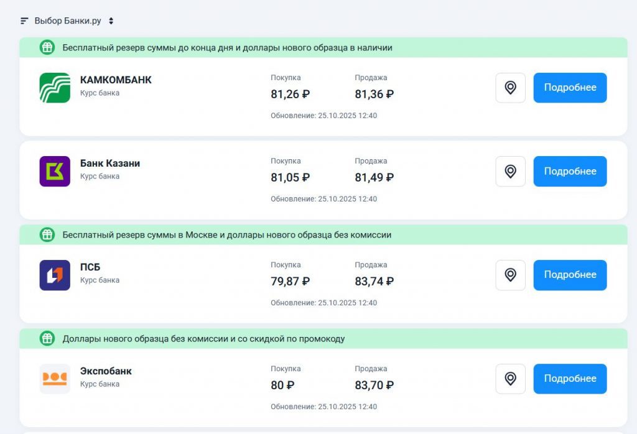Viewport: 637px width, 434px height.
Task: Click the Экспобанк promo code banner
Action: coord(203,339)
